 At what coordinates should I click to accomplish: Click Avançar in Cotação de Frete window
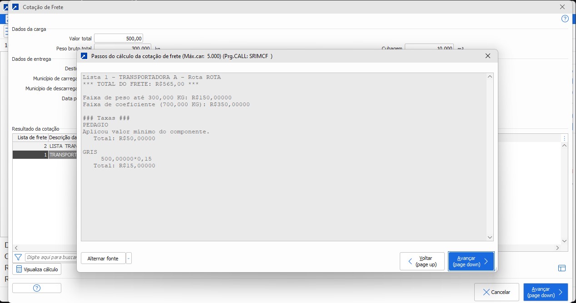coord(546,292)
